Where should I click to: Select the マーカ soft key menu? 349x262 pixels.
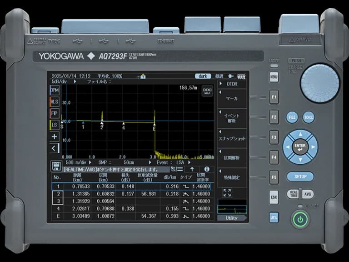(x=232, y=99)
